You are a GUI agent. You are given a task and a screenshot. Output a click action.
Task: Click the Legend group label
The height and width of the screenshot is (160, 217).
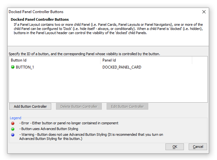(x=16, y=118)
